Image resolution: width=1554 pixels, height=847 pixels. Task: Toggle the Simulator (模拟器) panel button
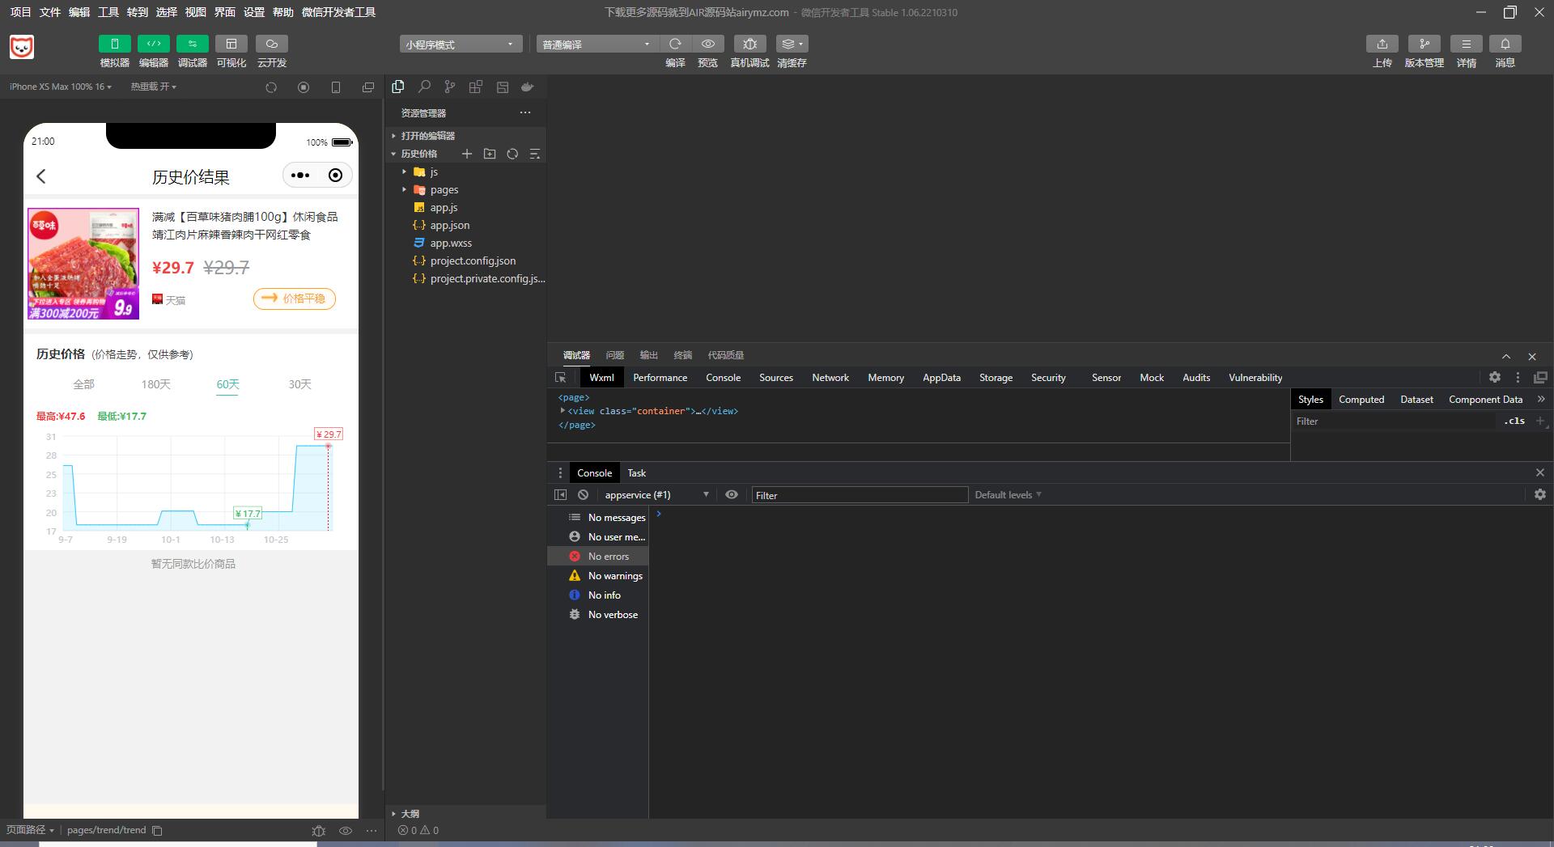click(114, 44)
